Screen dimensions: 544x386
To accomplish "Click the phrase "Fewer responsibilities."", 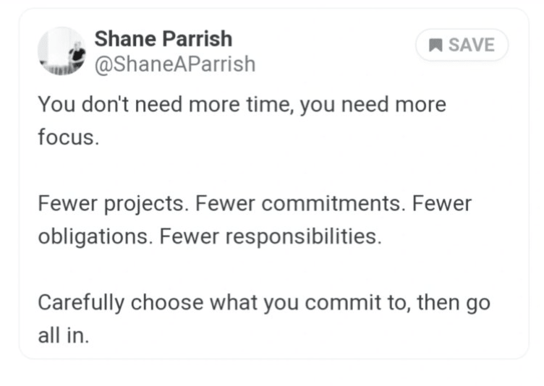I will [271, 237].
